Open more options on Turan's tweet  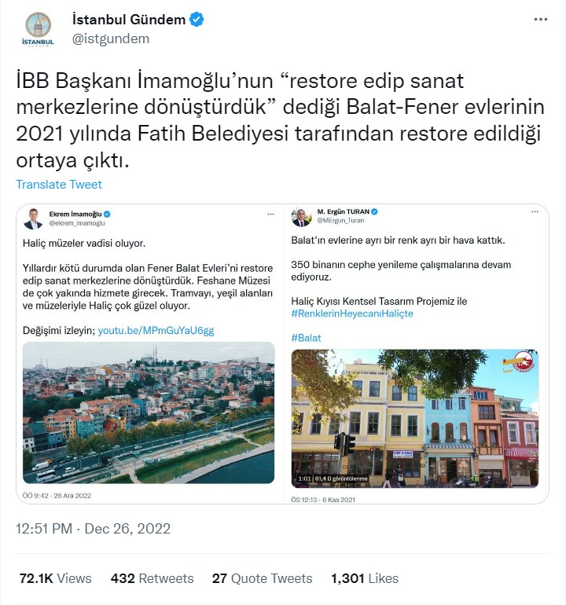click(535, 211)
